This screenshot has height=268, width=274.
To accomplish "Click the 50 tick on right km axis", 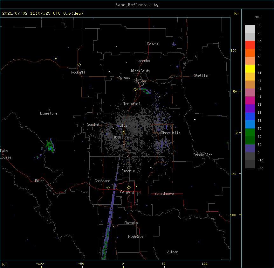I will point(235,91).
